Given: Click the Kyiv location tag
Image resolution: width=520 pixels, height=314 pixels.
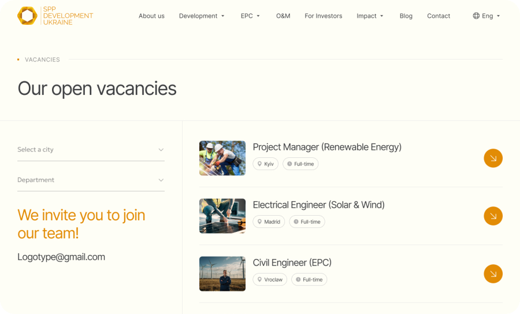Looking at the screenshot, I should coord(266,164).
